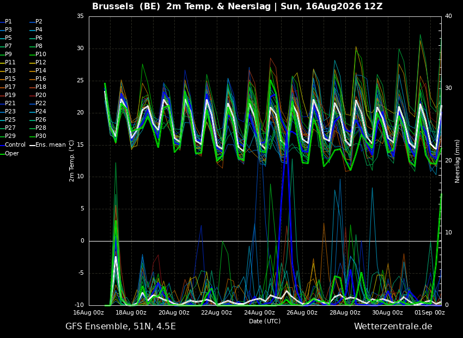Pick P21 from the legend
The width and height of the screenshot is (463, 338).
8,104
